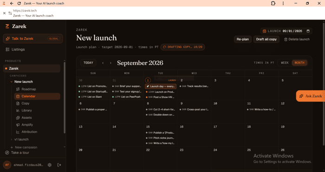Open 'List on Slant' event
The image size is (325, 172).
(x=93, y=96)
